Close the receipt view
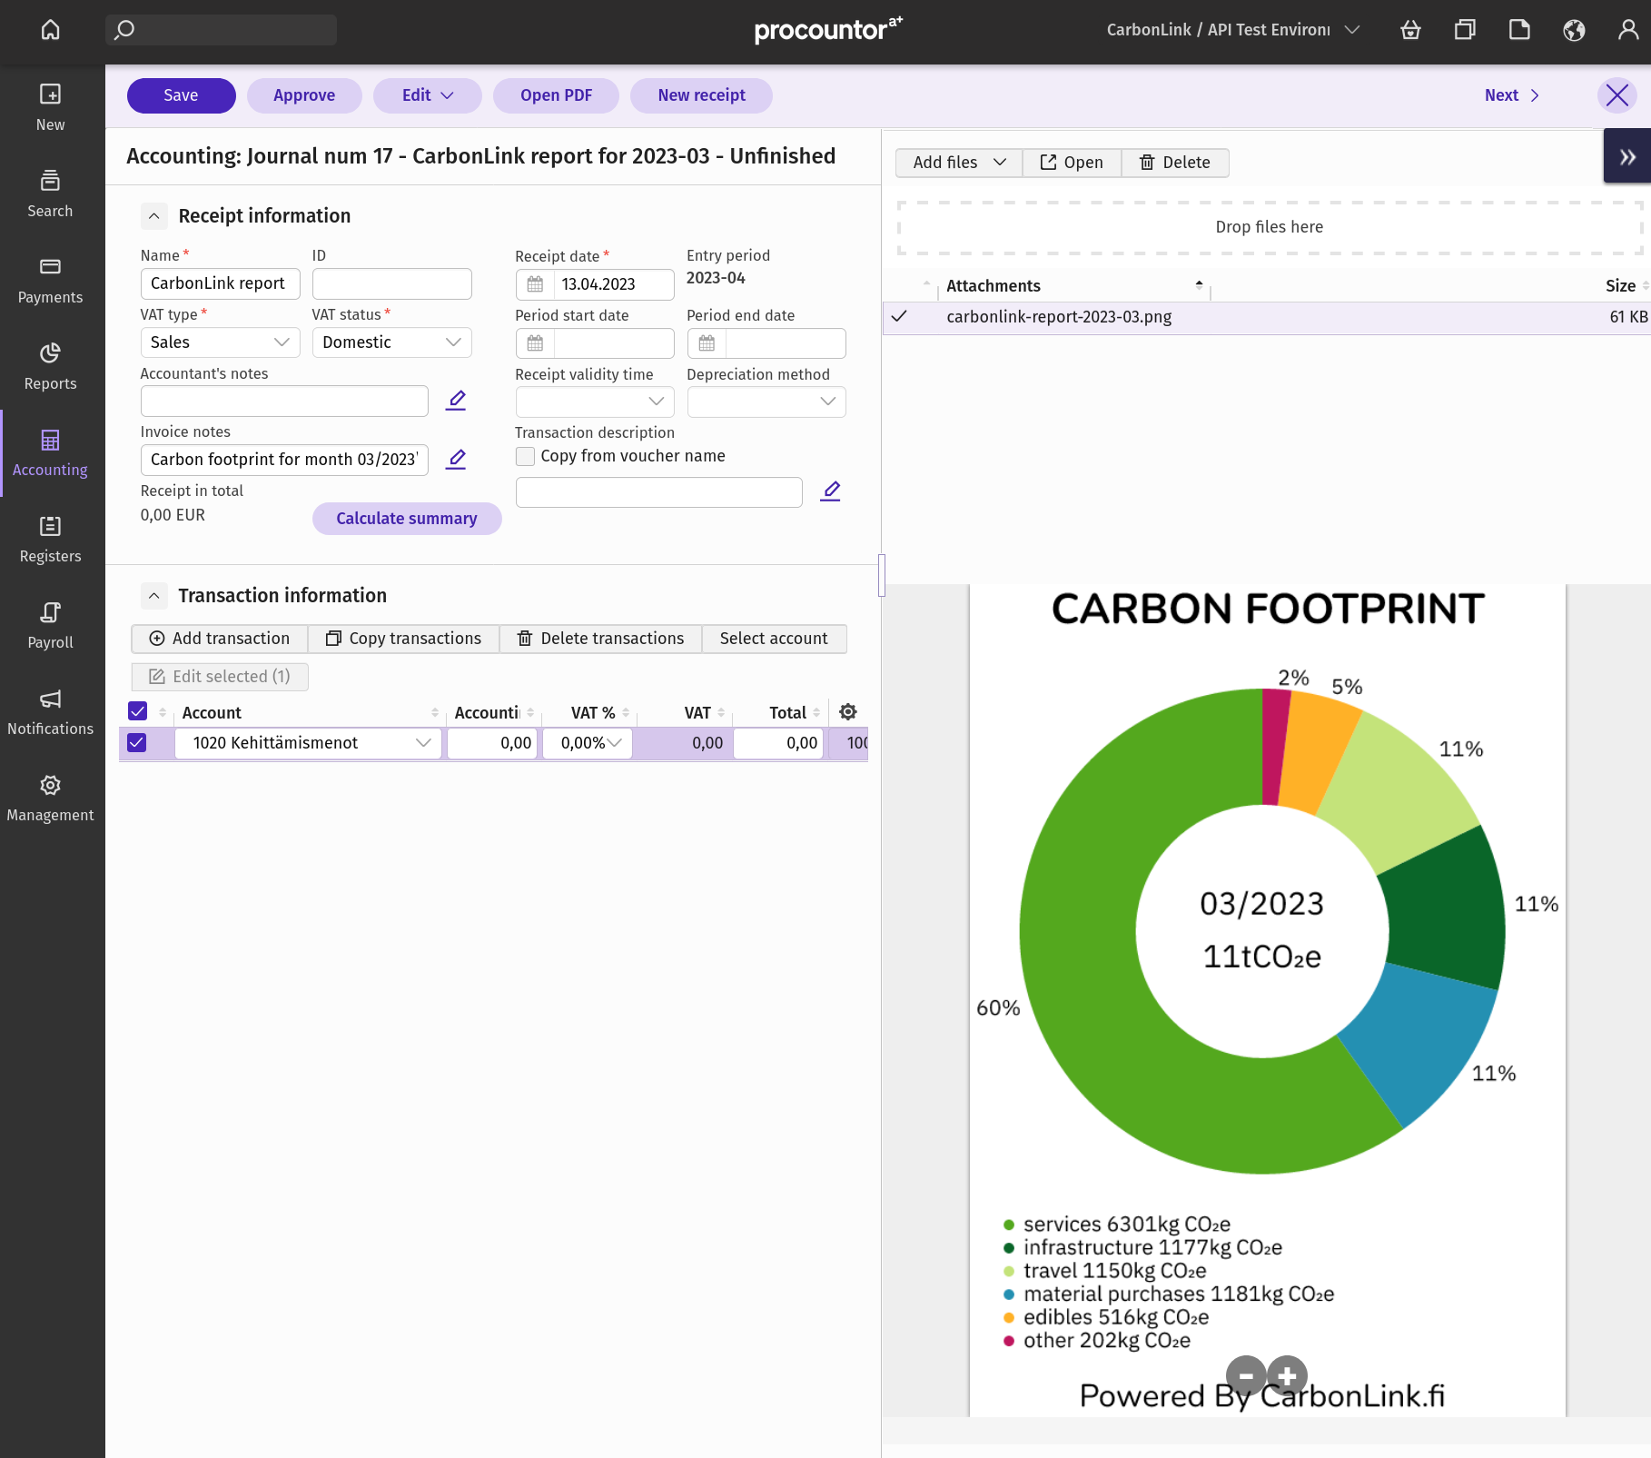The width and height of the screenshot is (1651, 1458). coord(1616,95)
